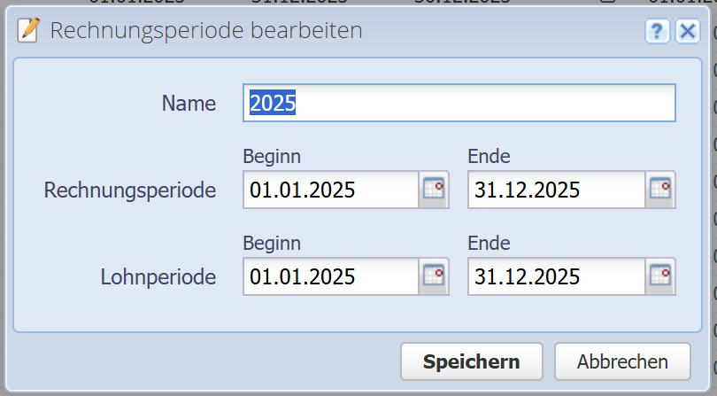This screenshot has width=717, height=396.
Task: Click the Lohnperiode row label
Action: 158,276
